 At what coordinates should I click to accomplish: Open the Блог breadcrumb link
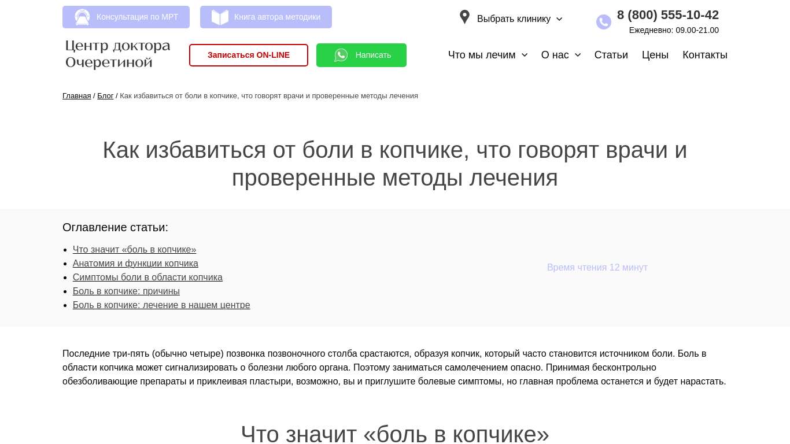105,96
